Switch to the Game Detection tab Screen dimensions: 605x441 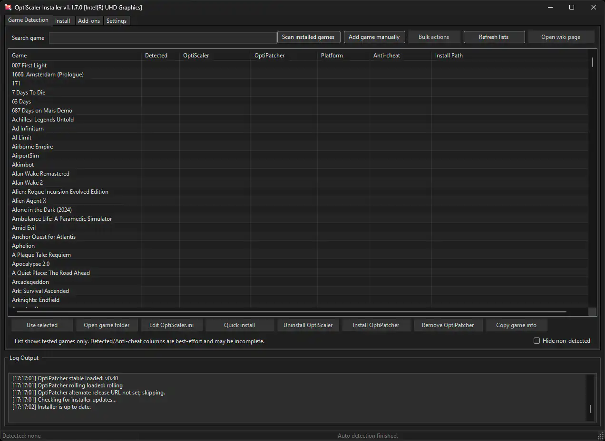tap(28, 20)
